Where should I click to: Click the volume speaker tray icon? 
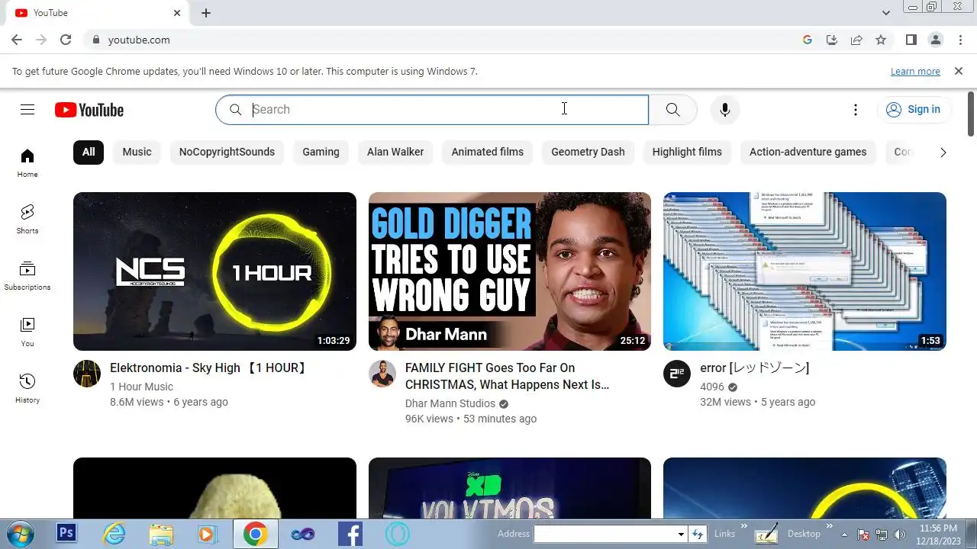[899, 535]
